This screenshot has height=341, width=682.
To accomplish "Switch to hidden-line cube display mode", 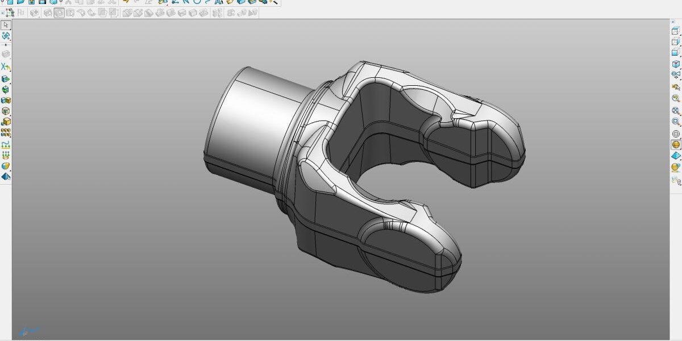I will tap(676, 42).
